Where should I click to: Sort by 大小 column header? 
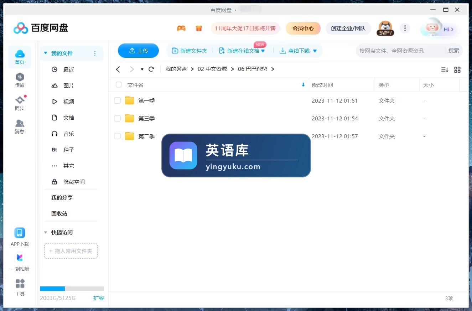pyautogui.click(x=428, y=85)
